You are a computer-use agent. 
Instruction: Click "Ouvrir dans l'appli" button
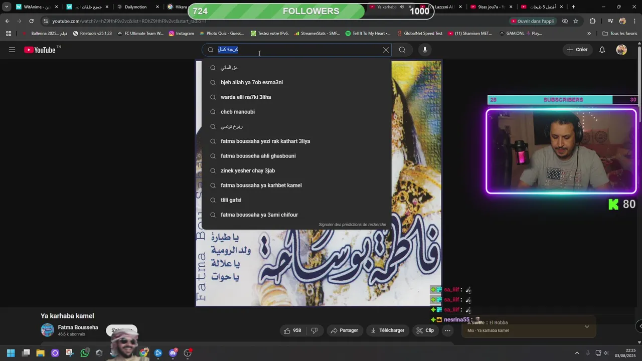click(533, 21)
